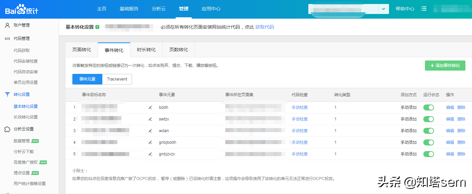This screenshot has width=472, height=194.
Task: Open 基本转化设置 in sidebar
Action: (26, 106)
